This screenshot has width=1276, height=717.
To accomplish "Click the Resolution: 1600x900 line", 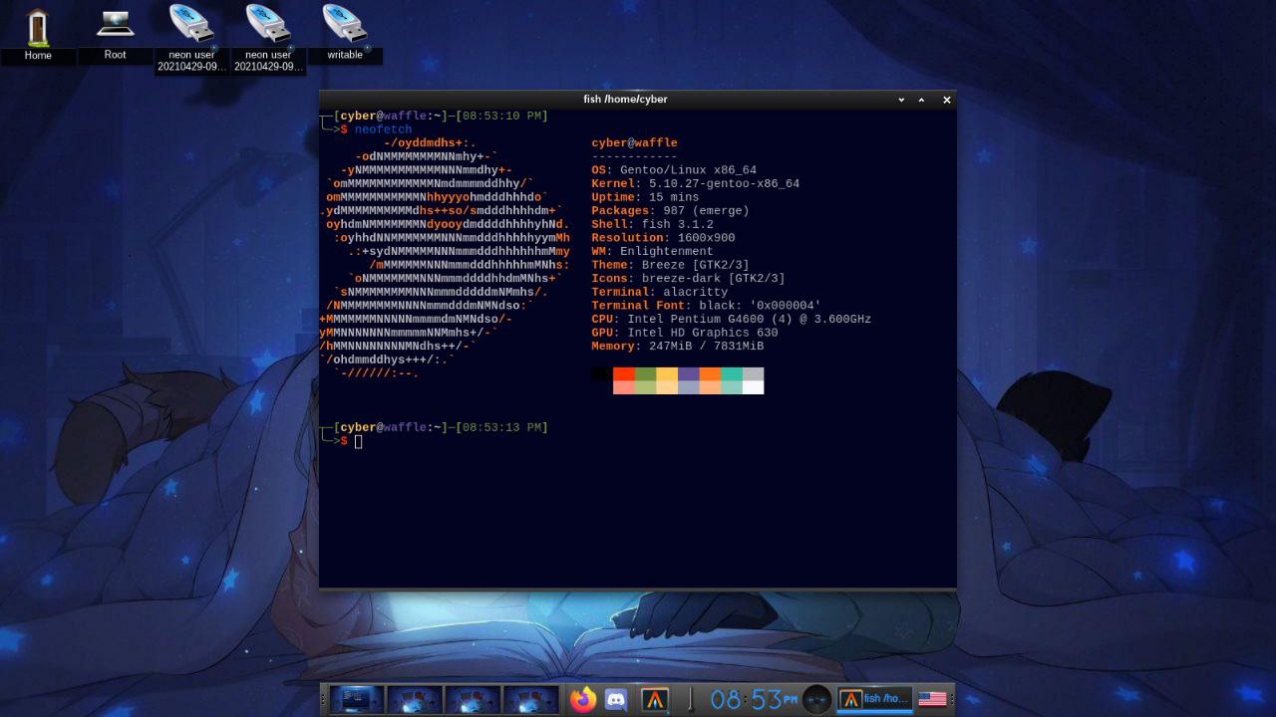I will click(663, 238).
